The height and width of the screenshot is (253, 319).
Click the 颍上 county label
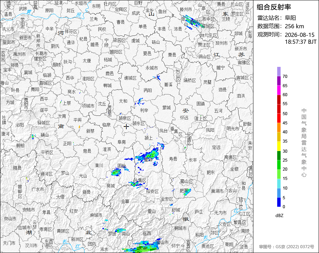pyautogui.click(x=148, y=138)
